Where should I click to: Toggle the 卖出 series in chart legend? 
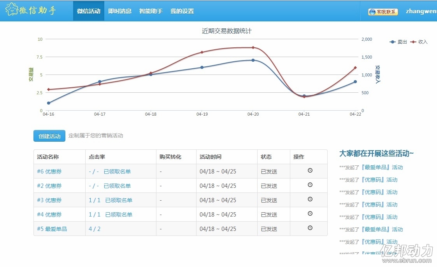point(398,42)
